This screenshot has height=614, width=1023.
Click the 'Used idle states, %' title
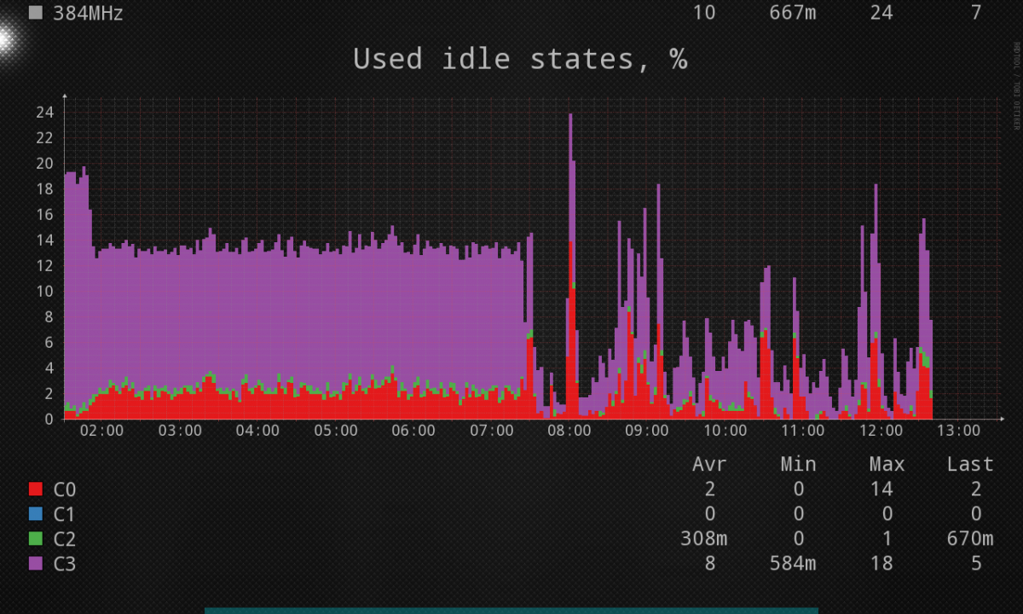click(520, 60)
